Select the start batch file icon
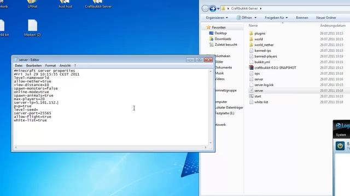Screen dimensions: 350x196 pos(251,96)
